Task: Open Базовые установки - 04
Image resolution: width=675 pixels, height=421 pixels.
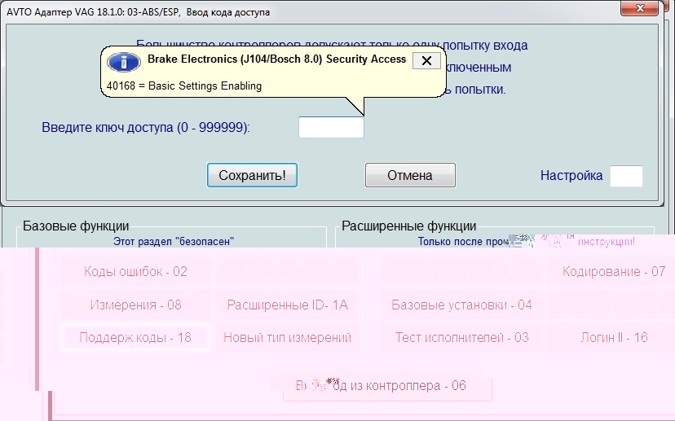Action: 461,305
